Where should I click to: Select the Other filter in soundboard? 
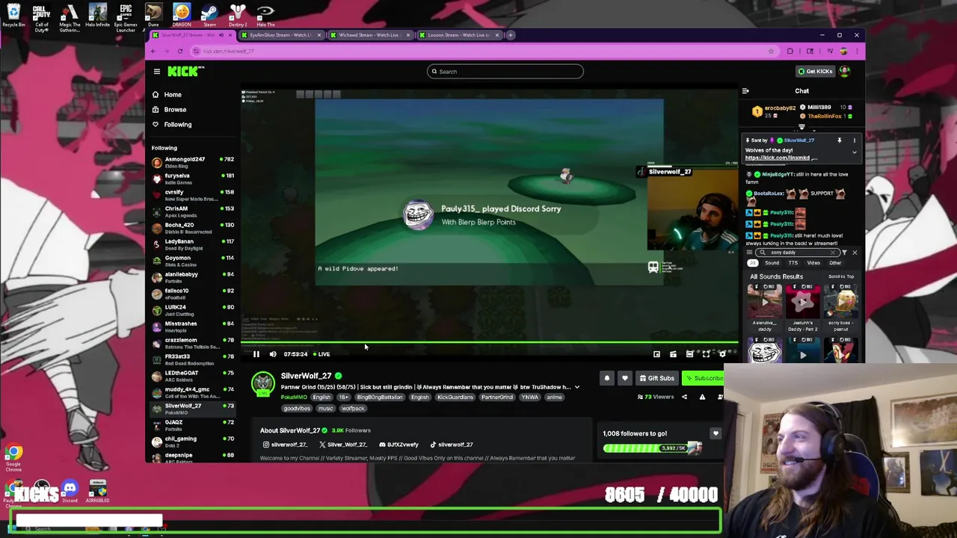coord(835,263)
